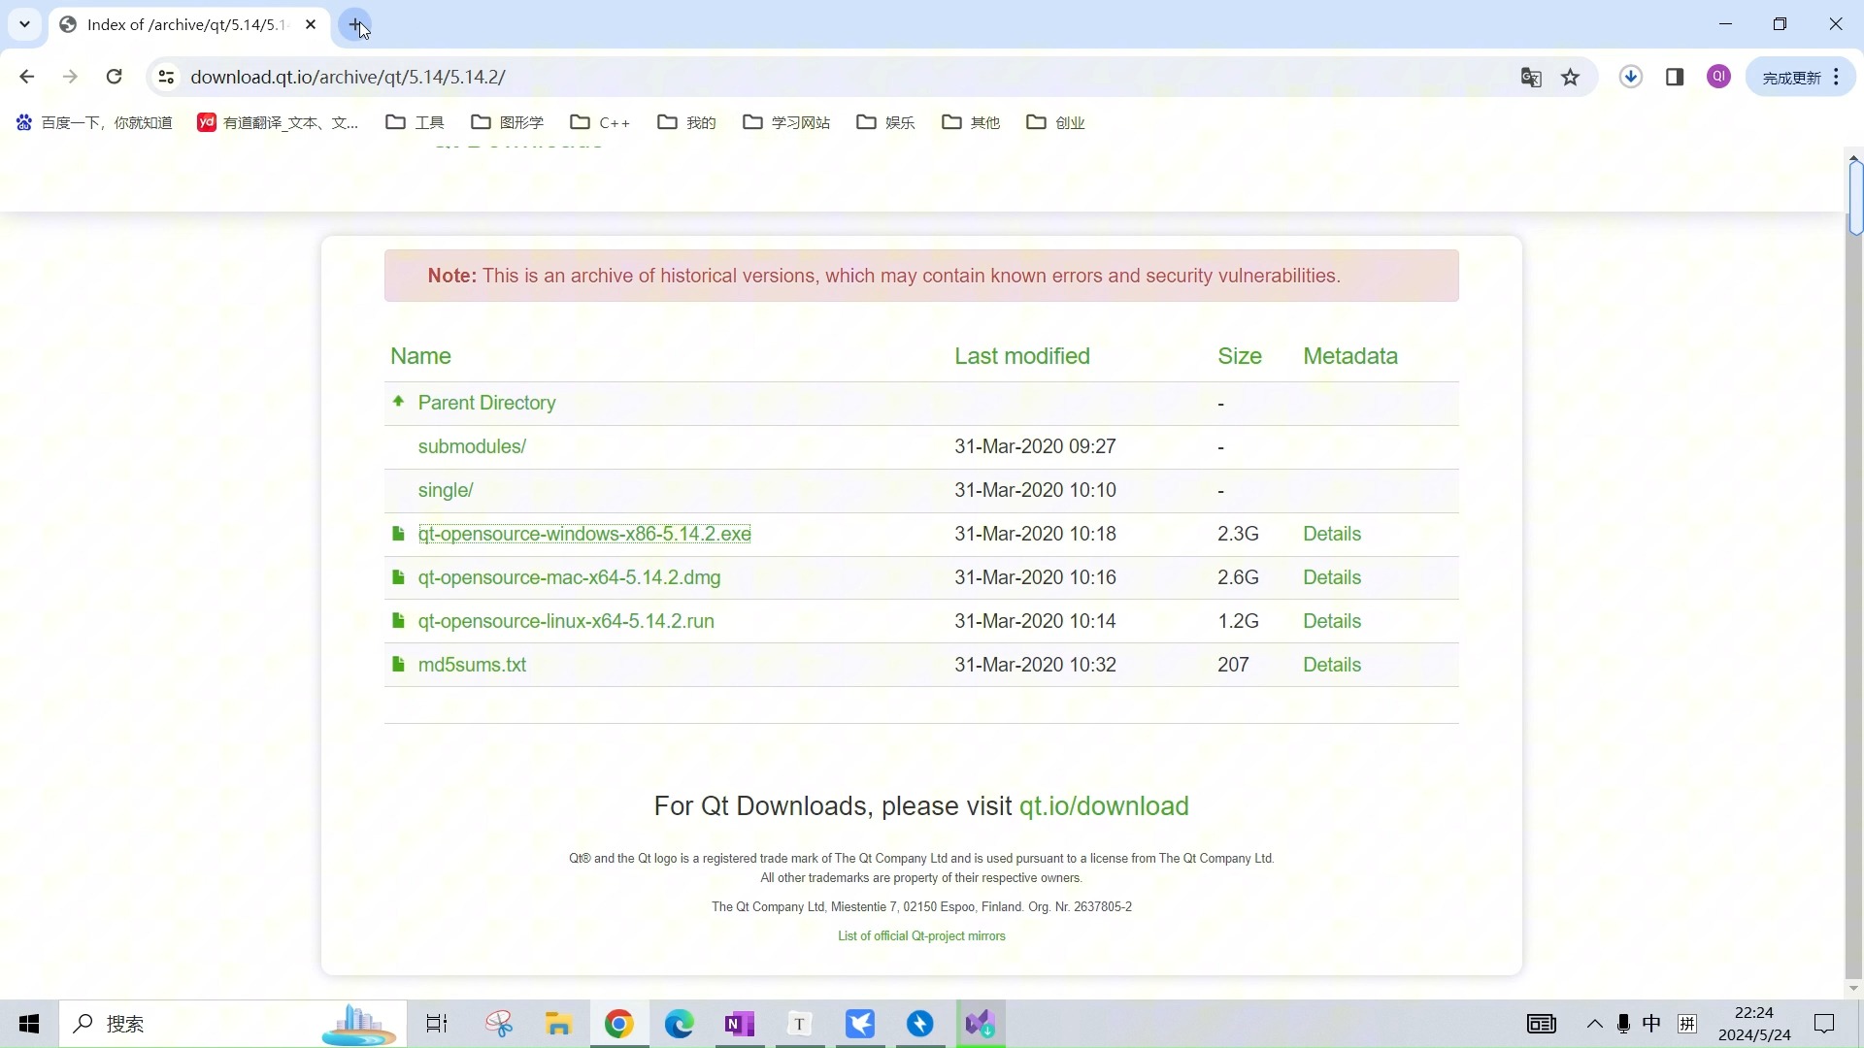The image size is (1864, 1048).
Task: Open the 我的 bookmarks folder
Action: pyautogui.click(x=686, y=122)
